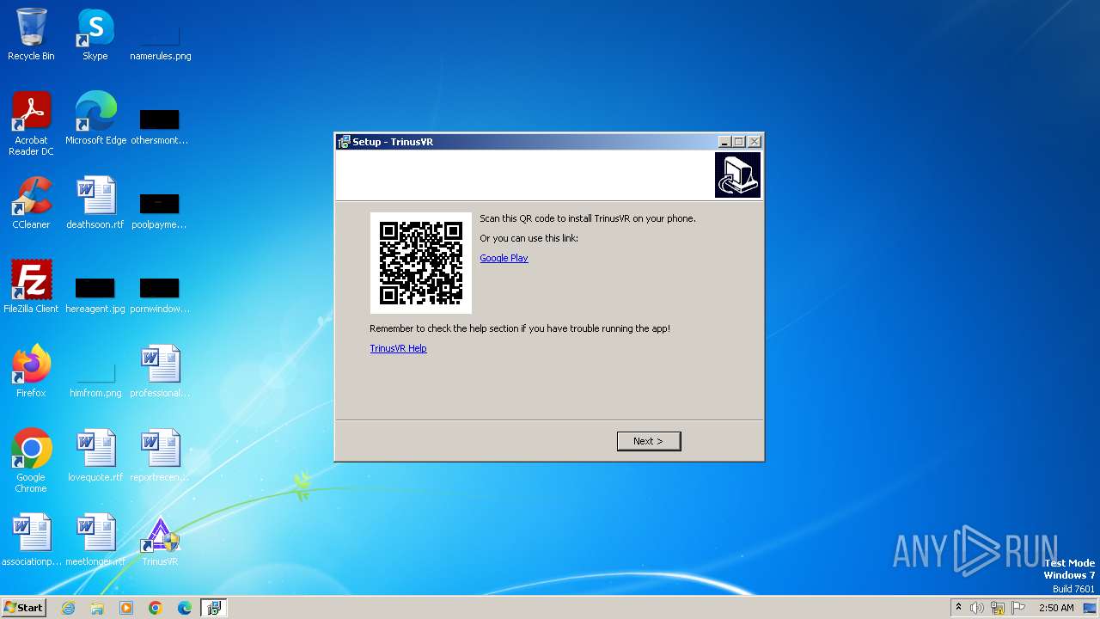Select Google Chrome desktop shortcut
Image resolution: width=1100 pixels, height=619 pixels.
(31, 461)
